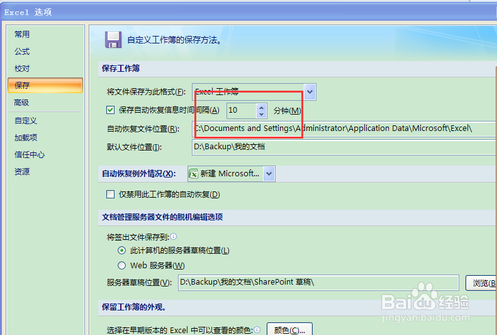Open the 自动恢复例外情况 workbook dropdown
This screenshot has width=497, height=335.
click(x=269, y=174)
